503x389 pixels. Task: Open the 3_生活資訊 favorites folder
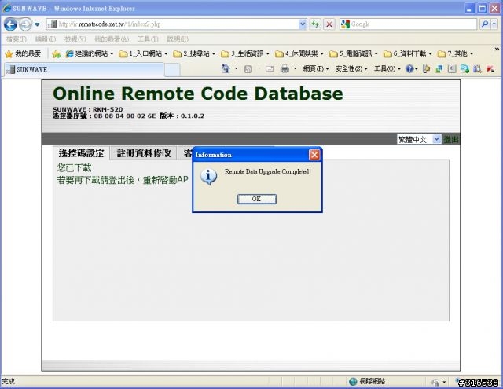[244, 53]
